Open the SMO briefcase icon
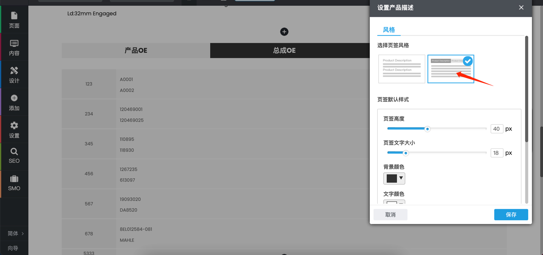The width and height of the screenshot is (543, 255). [14, 183]
